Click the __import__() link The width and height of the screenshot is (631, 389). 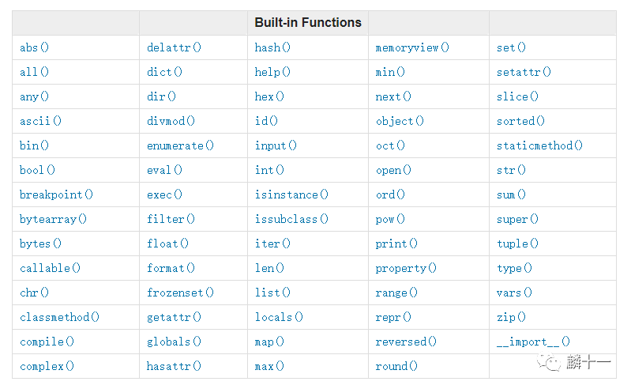click(533, 342)
